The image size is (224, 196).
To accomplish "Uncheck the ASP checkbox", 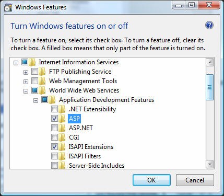I will click(54, 119).
